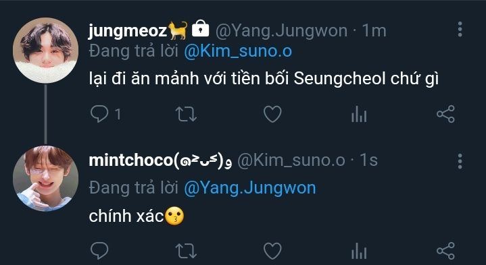486x265 pixels.
Task: Open the @Yang.Jungwon mention link in reply
Action: (x=250, y=187)
